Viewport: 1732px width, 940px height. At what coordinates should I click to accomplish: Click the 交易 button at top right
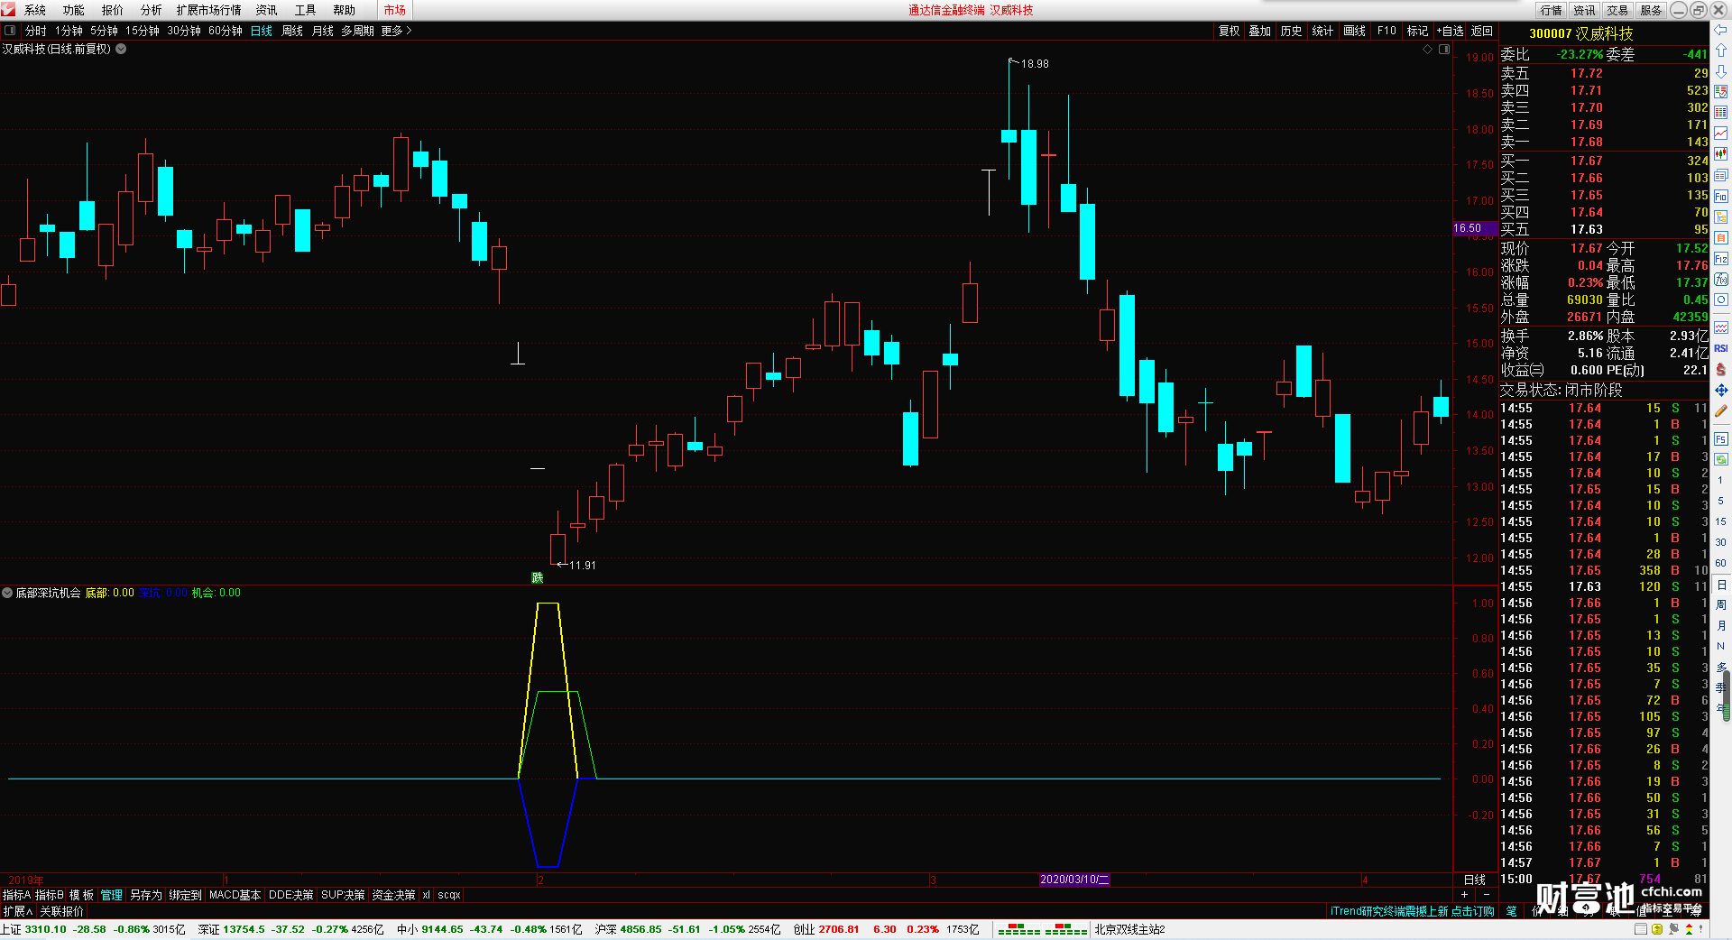[1618, 10]
